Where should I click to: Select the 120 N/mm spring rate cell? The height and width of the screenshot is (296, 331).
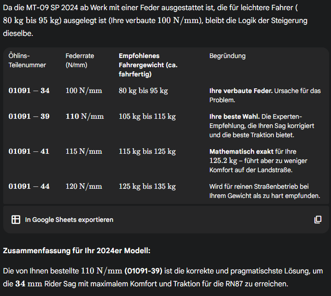pyautogui.click(x=84, y=186)
